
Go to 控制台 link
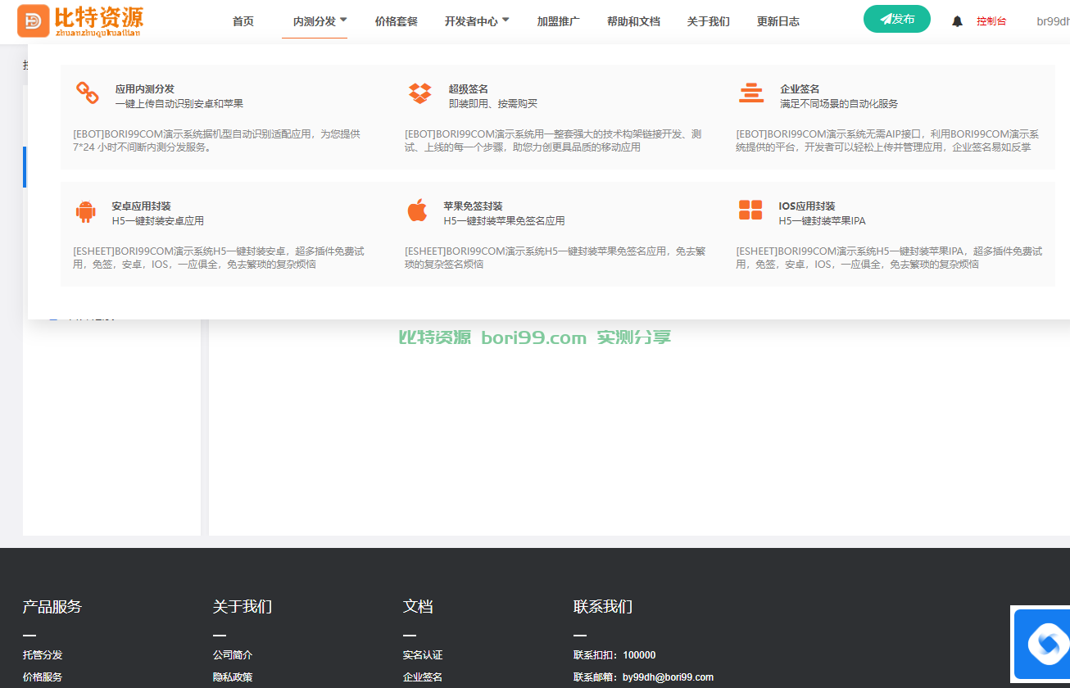click(991, 21)
